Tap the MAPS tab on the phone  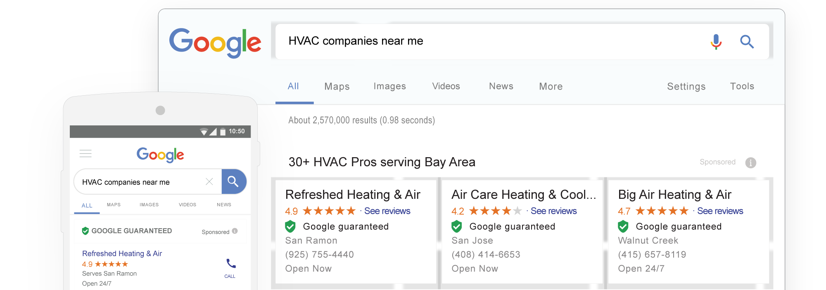114,205
